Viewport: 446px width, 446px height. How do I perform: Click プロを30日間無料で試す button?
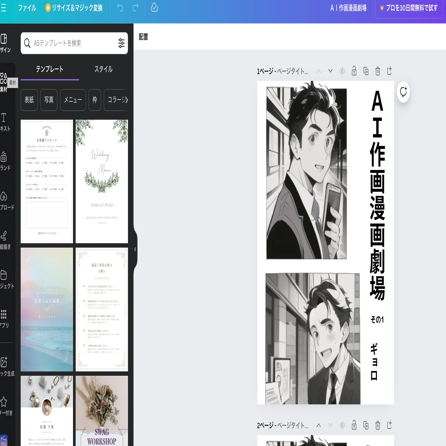(x=409, y=8)
